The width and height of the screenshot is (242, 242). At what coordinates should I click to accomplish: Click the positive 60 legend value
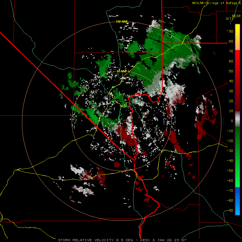(231, 61)
